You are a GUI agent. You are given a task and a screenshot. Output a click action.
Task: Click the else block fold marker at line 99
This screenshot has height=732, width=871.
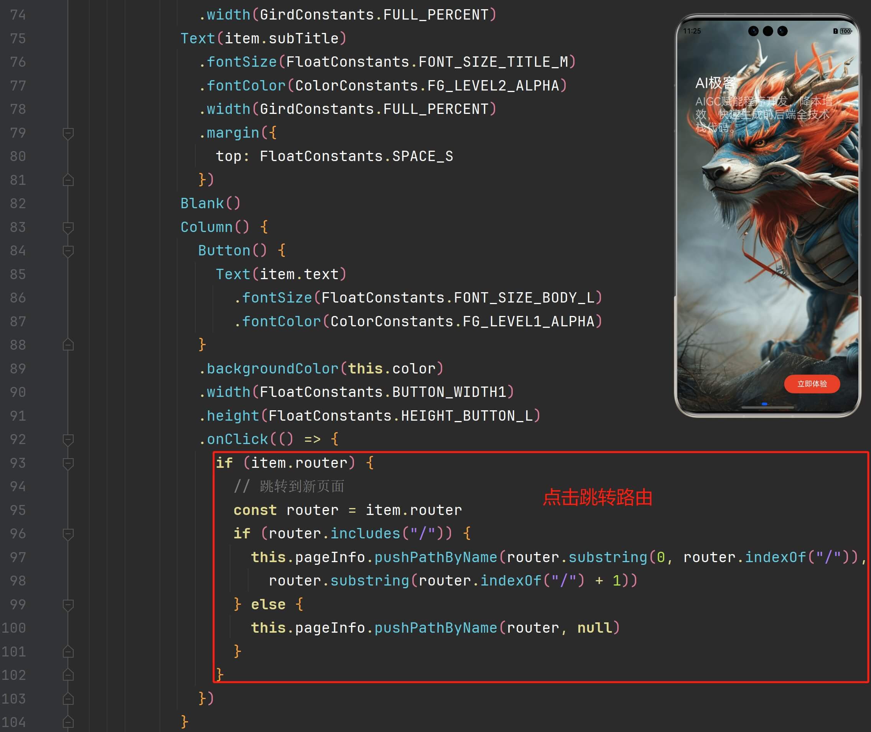pos(68,605)
